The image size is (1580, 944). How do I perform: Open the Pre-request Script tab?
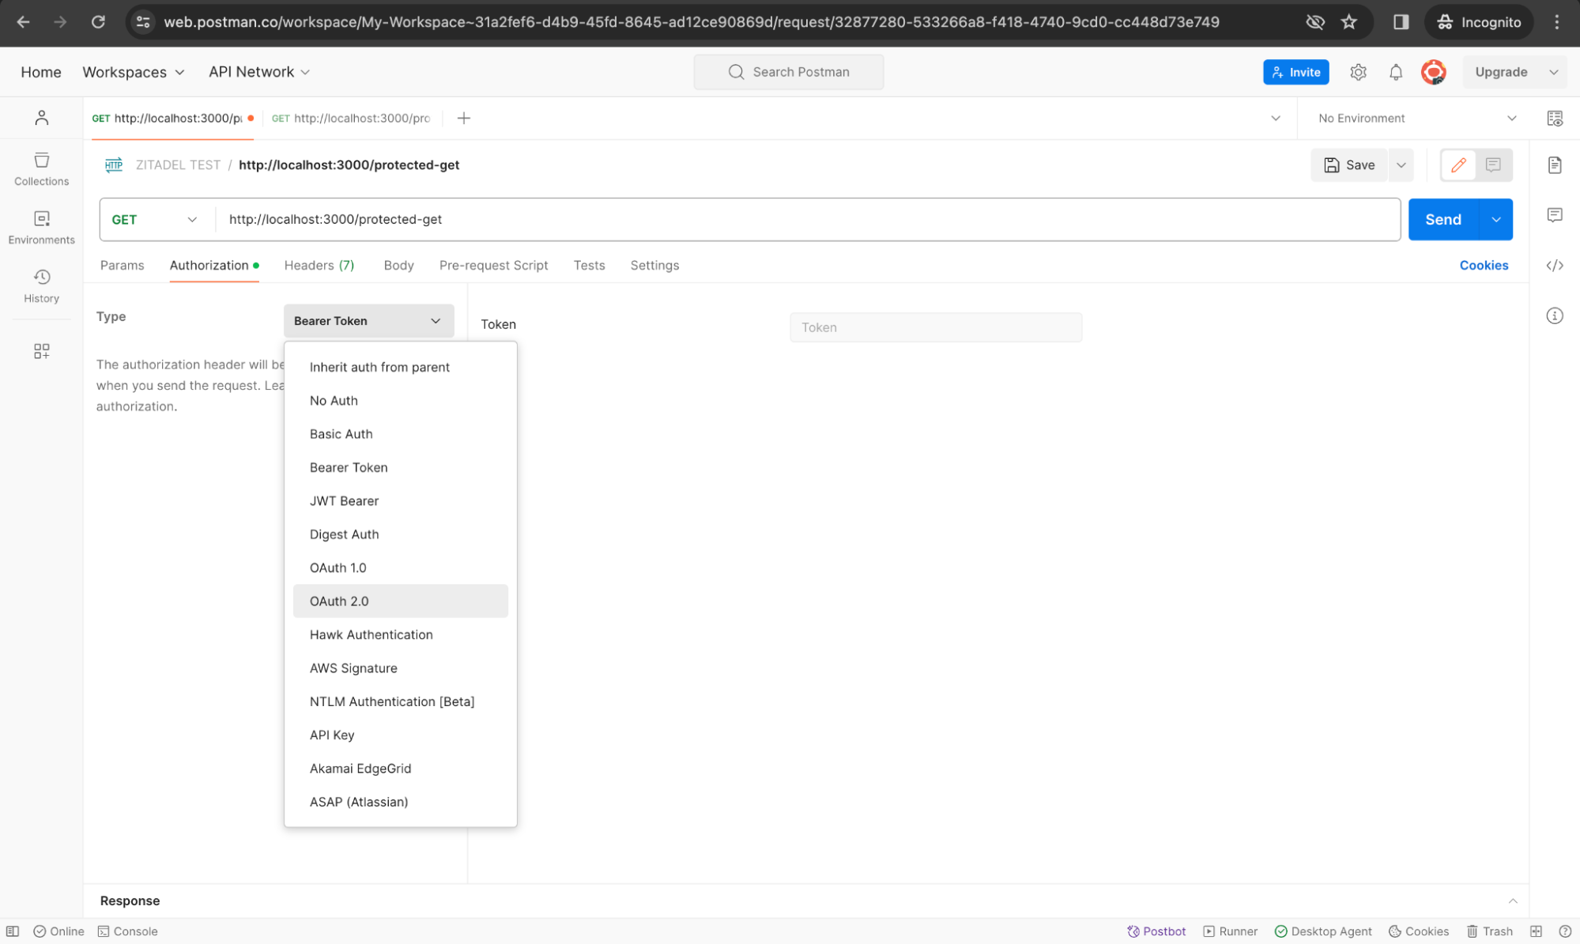point(493,265)
